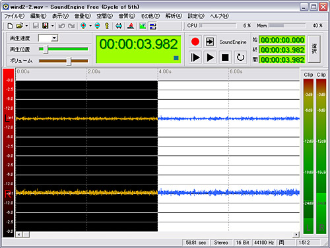Click the play from start button
The width and height of the screenshot is (330, 248).
coord(195,58)
